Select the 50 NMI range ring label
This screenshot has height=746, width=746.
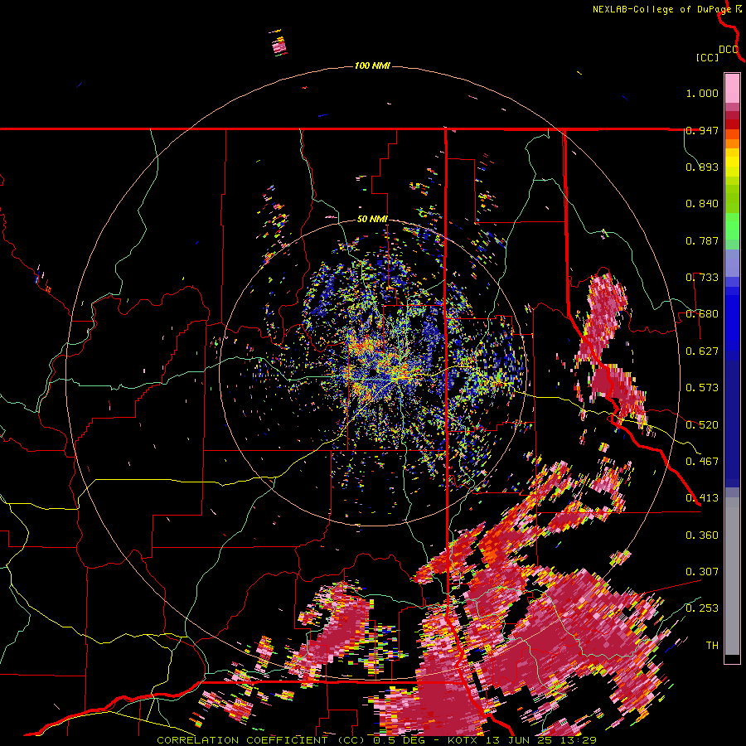click(x=372, y=220)
